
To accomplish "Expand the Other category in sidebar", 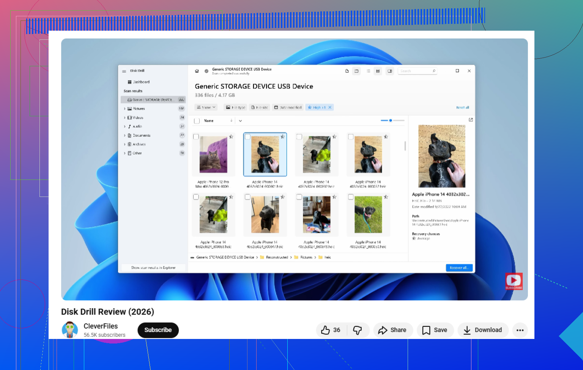I will point(124,153).
